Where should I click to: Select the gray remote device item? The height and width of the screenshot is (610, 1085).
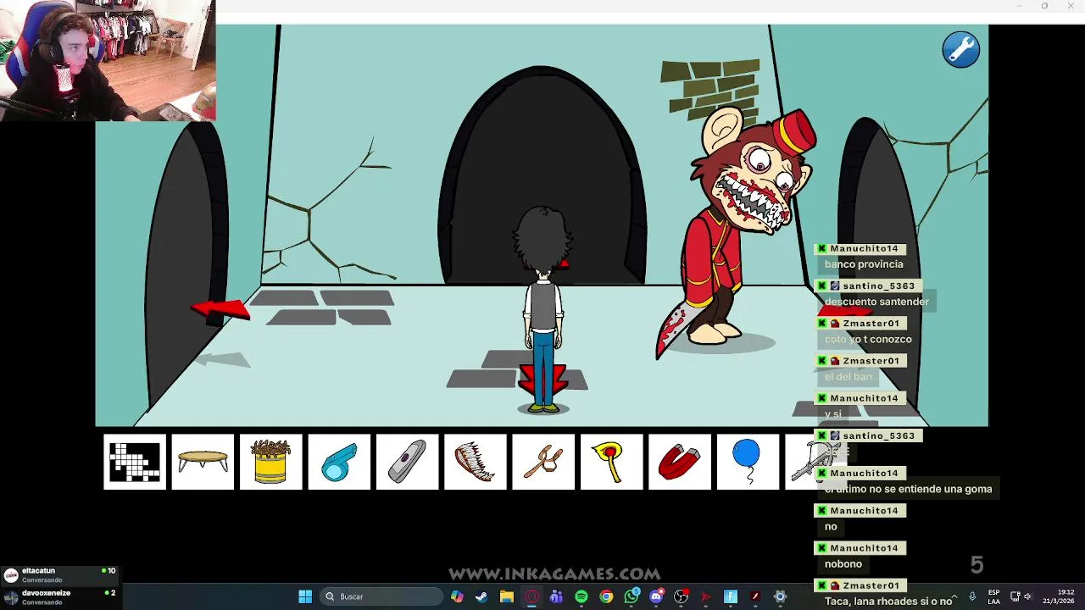(408, 462)
